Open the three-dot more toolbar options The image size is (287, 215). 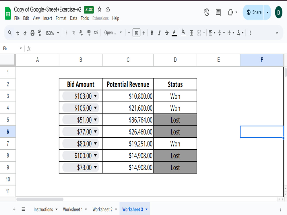[x=250, y=33]
